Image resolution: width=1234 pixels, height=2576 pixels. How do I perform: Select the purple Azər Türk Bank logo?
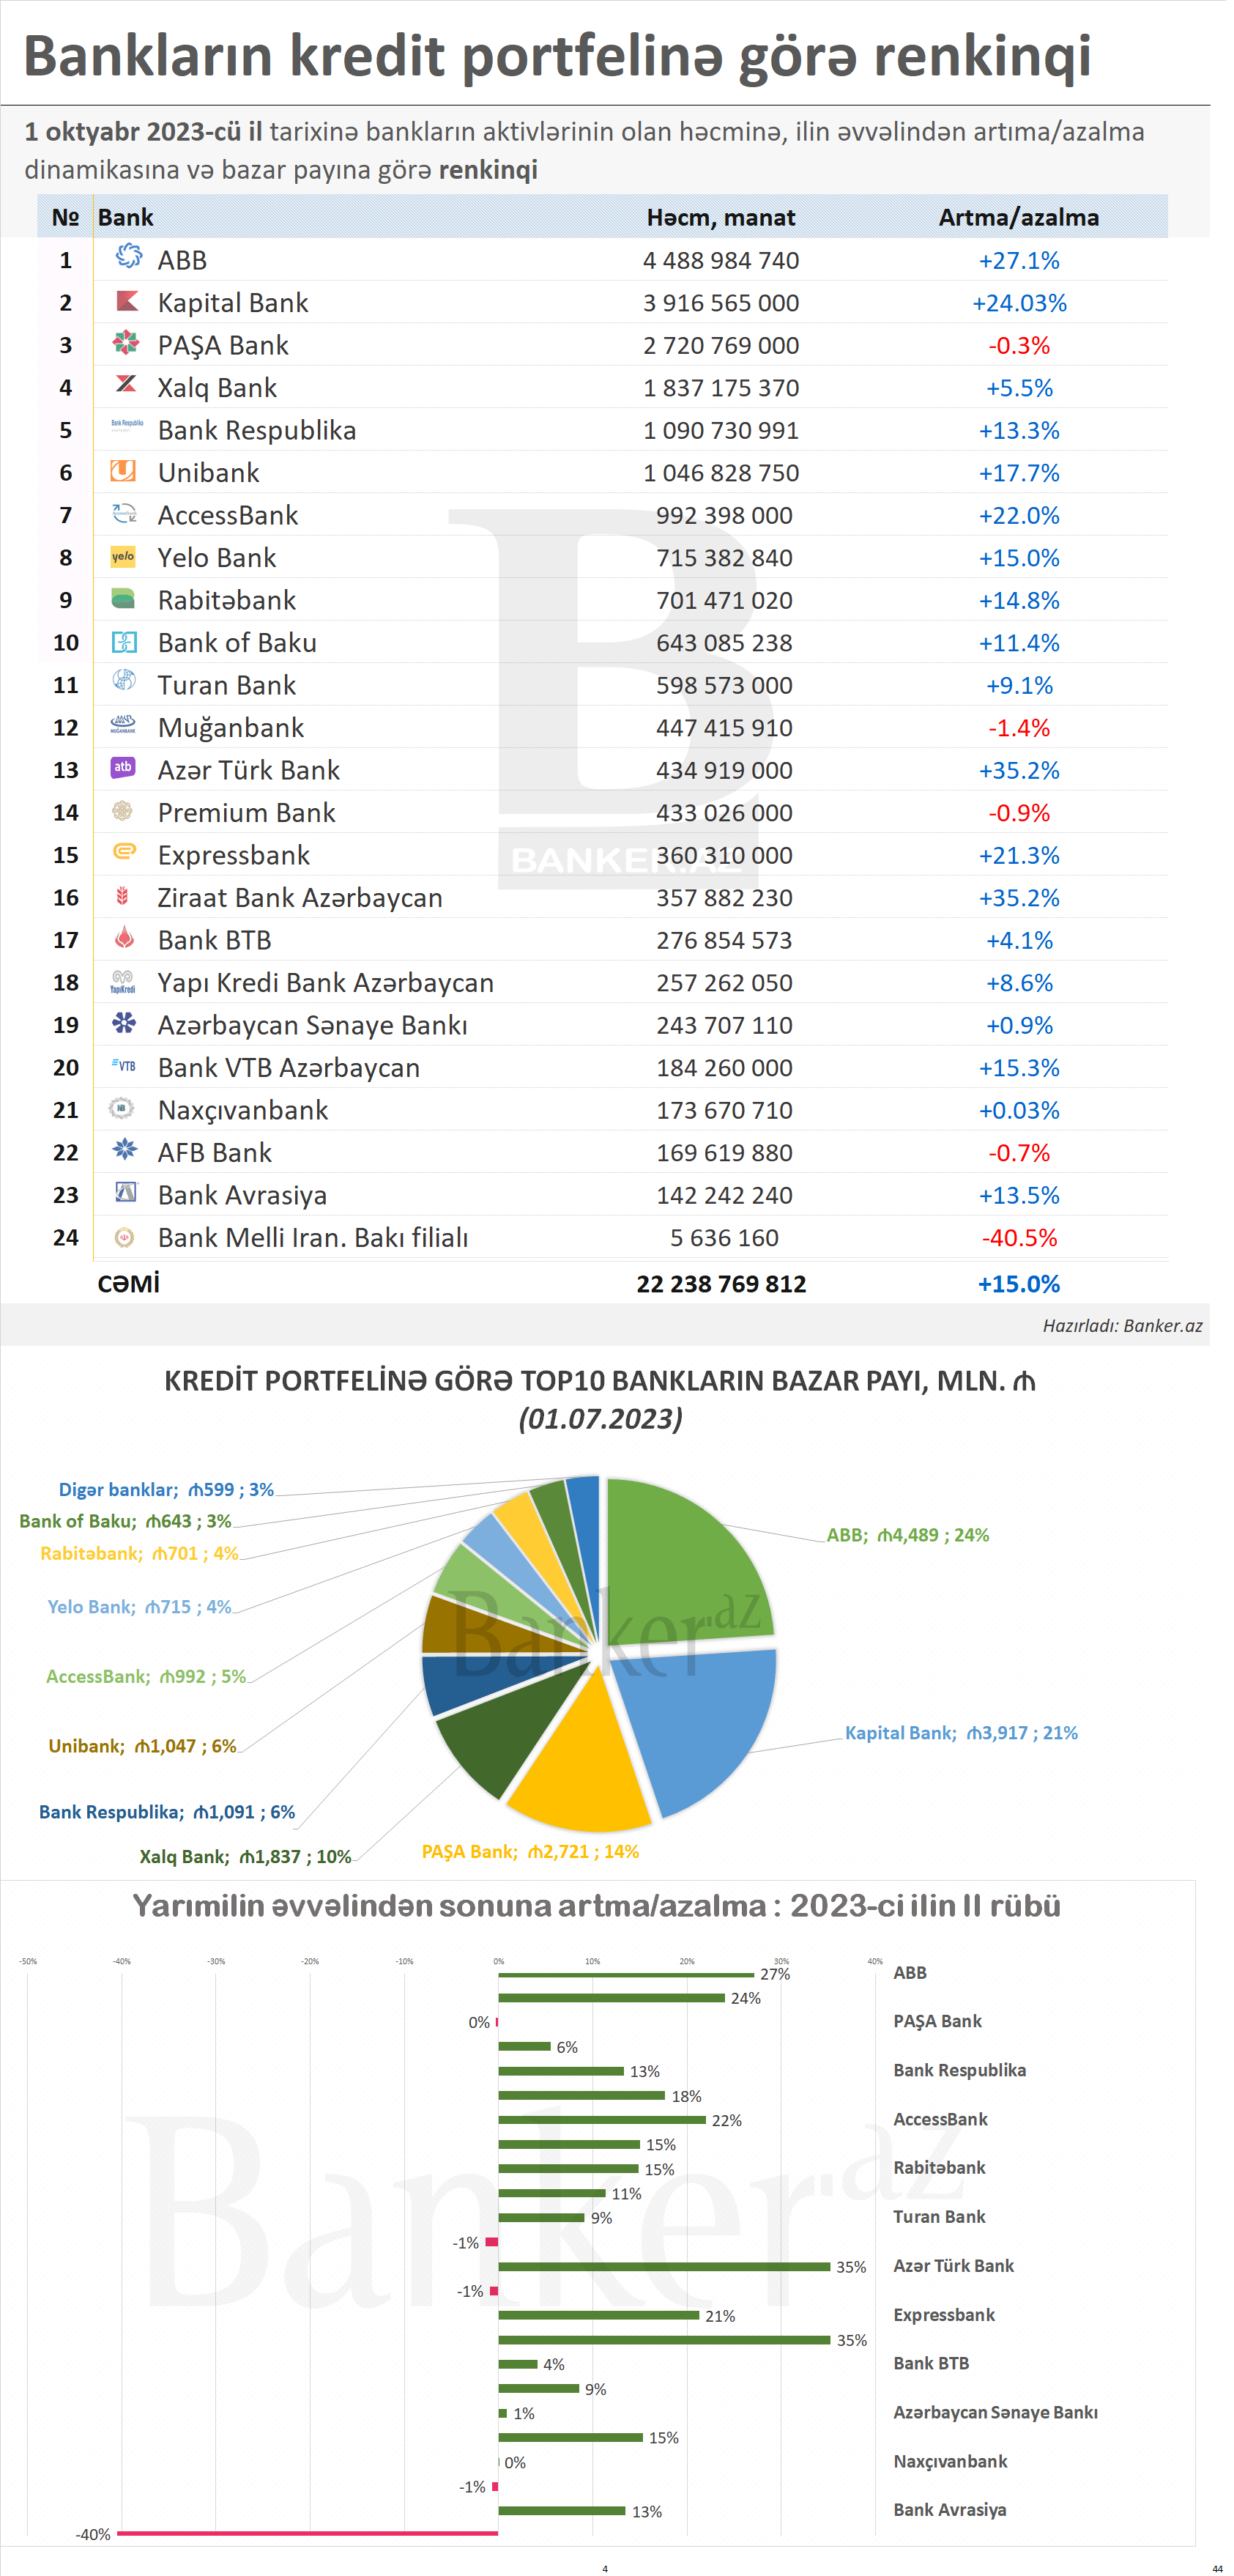[123, 768]
